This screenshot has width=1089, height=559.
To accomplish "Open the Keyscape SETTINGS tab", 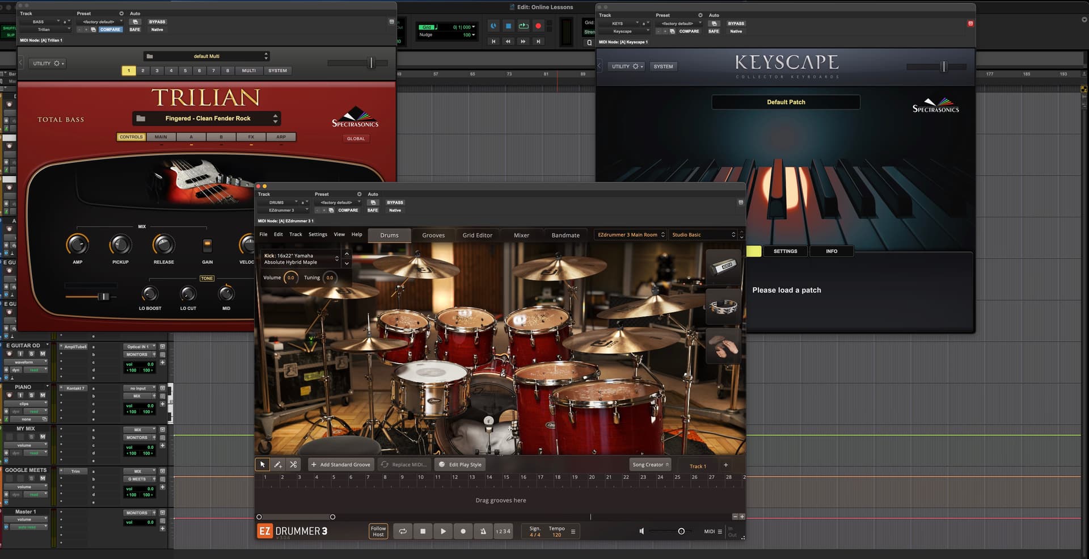I will (785, 251).
